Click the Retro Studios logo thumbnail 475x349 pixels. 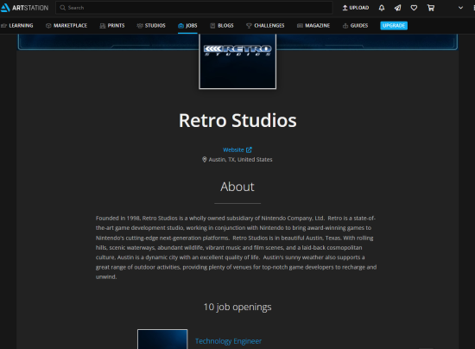point(237,61)
